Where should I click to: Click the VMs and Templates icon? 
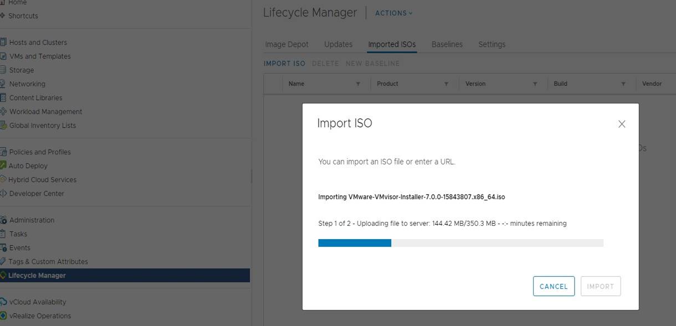click(3, 56)
